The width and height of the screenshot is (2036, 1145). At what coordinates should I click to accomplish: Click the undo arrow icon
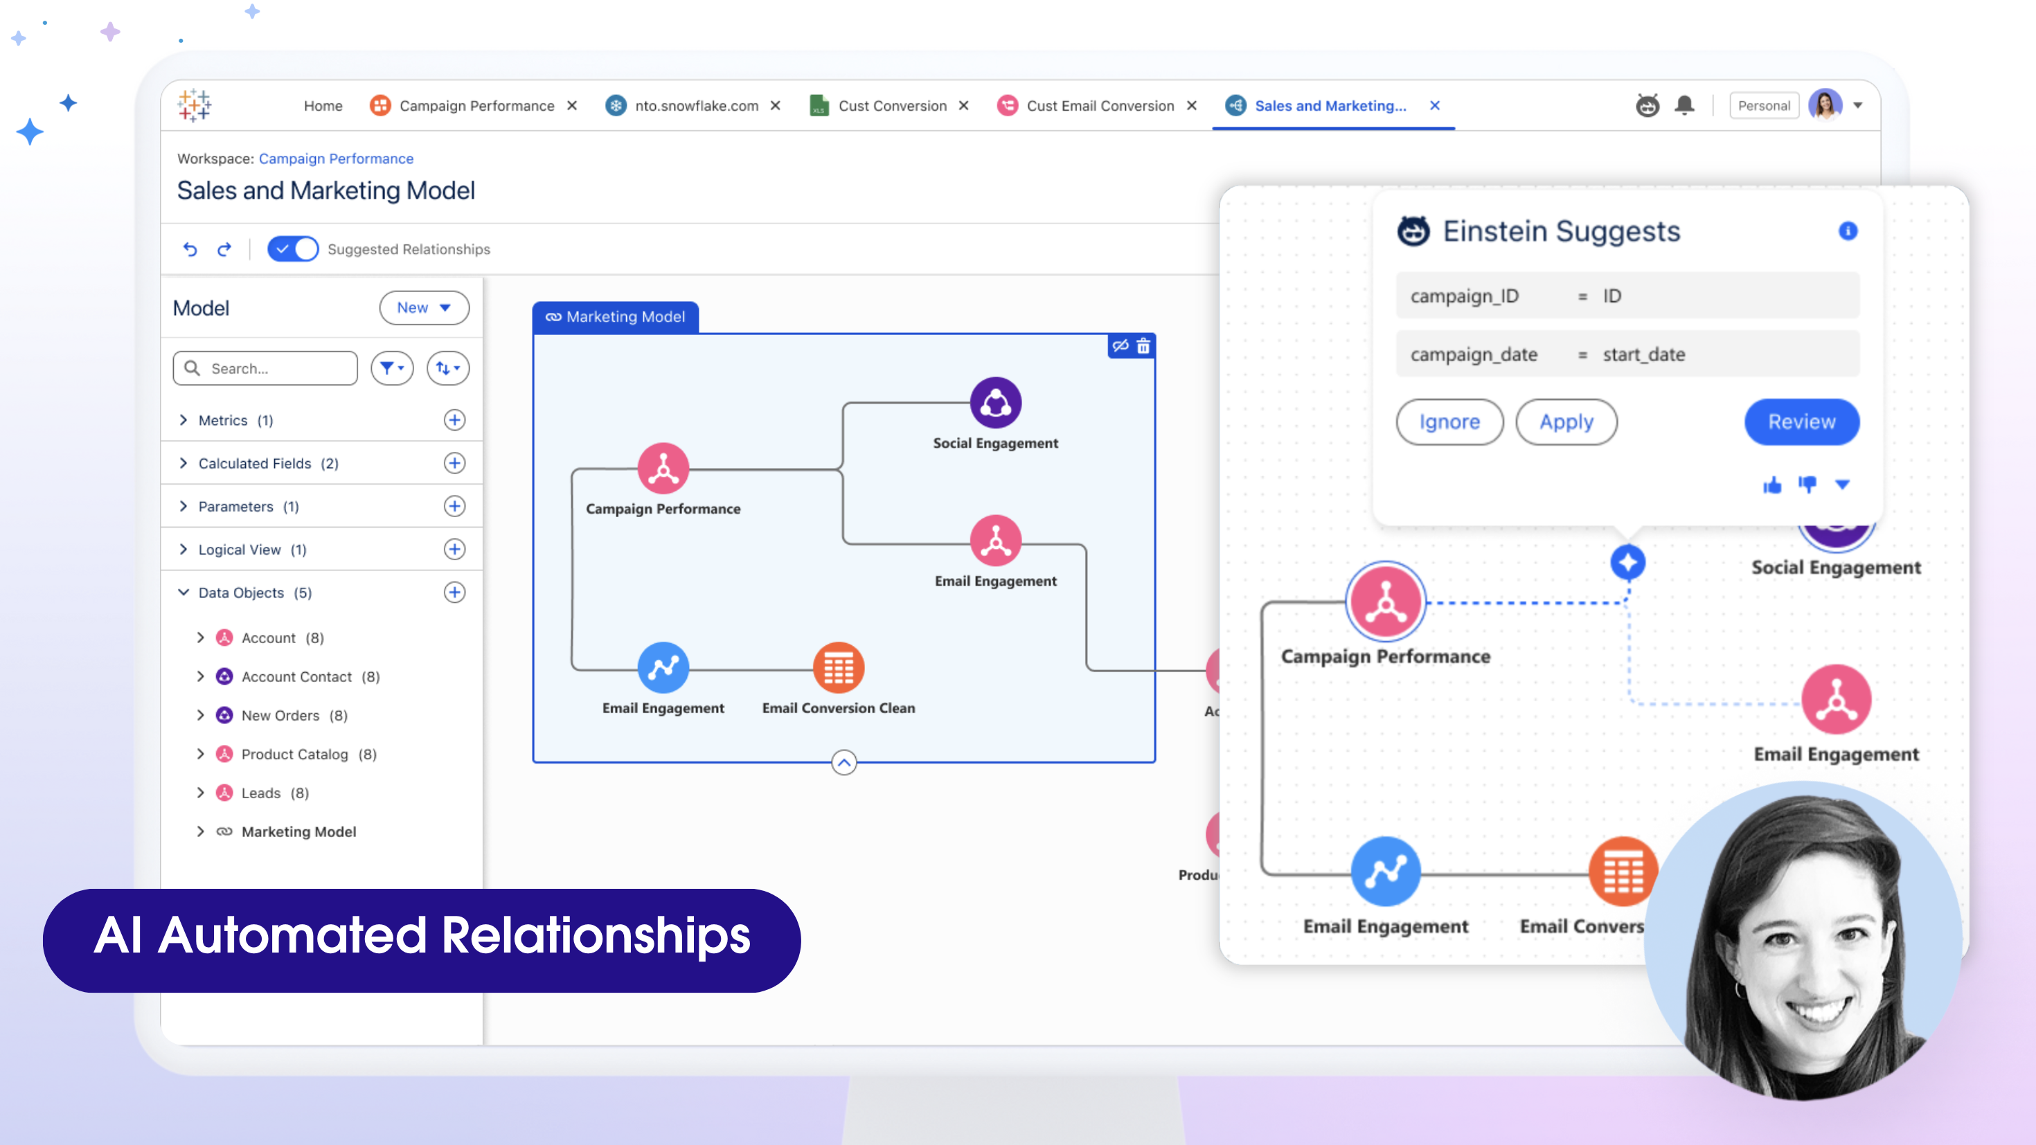coord(190,250)
